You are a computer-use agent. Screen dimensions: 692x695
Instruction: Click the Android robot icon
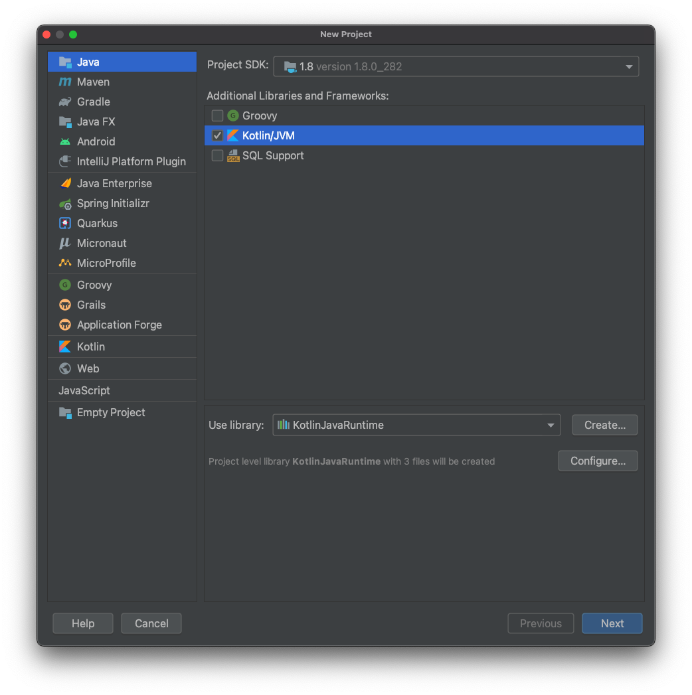[65, 142]
